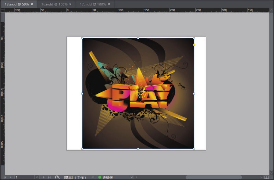Close the 18.indd document tab
Screen dimensions: 274x180
(32, 4)
